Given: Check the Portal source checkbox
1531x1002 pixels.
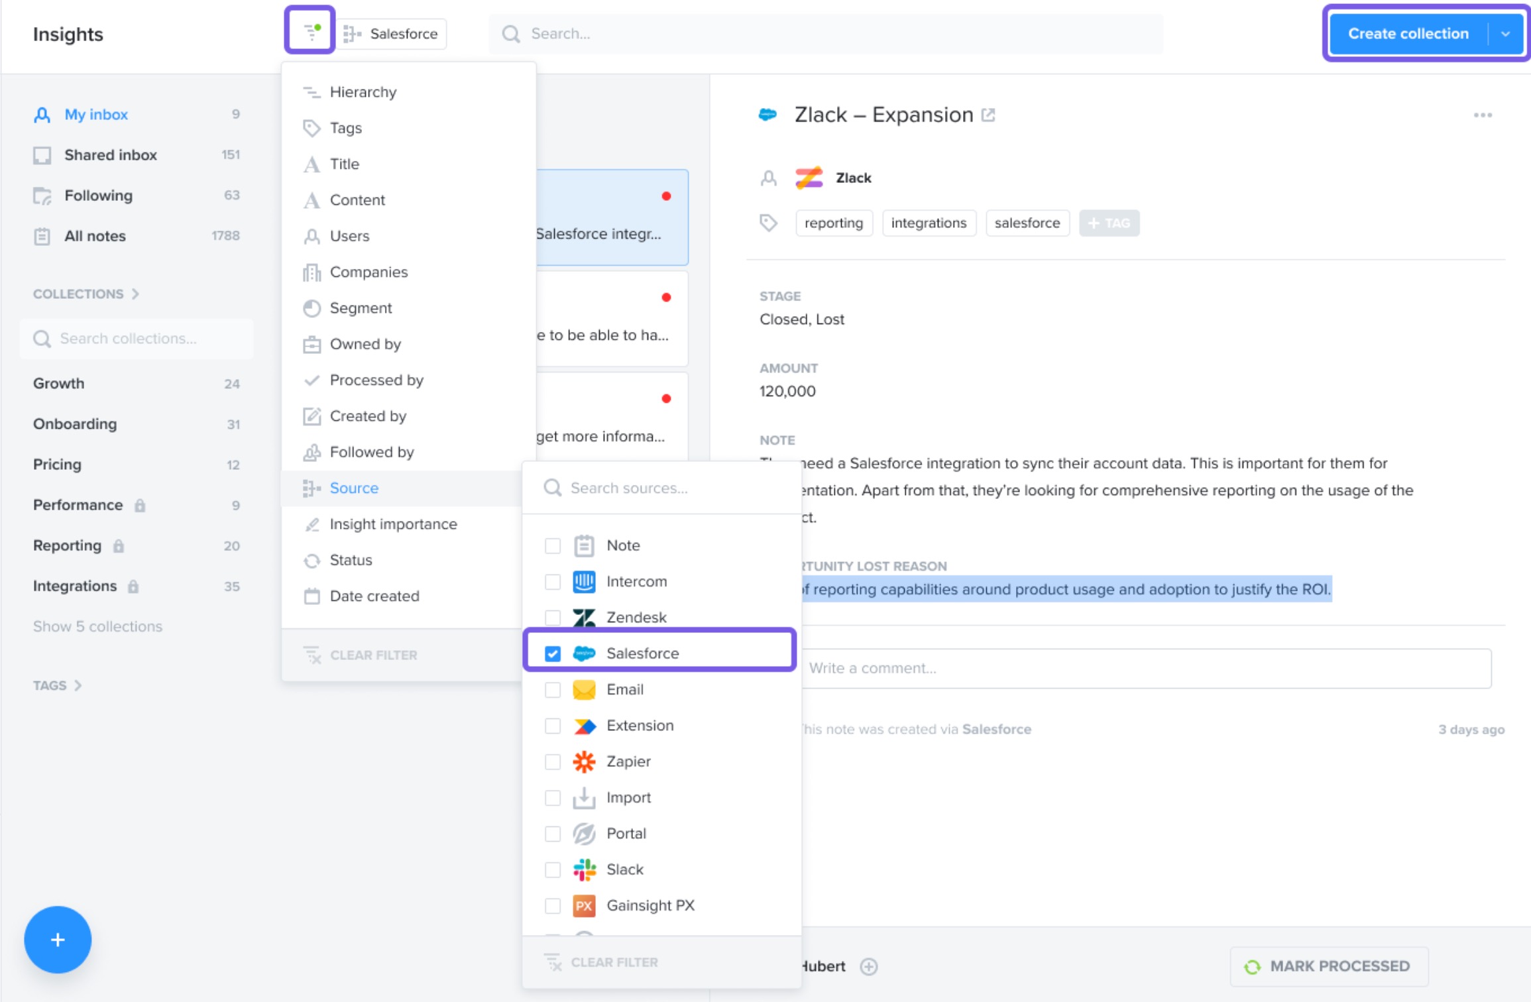Looking at the screenshot, I should tap(552, 833).
